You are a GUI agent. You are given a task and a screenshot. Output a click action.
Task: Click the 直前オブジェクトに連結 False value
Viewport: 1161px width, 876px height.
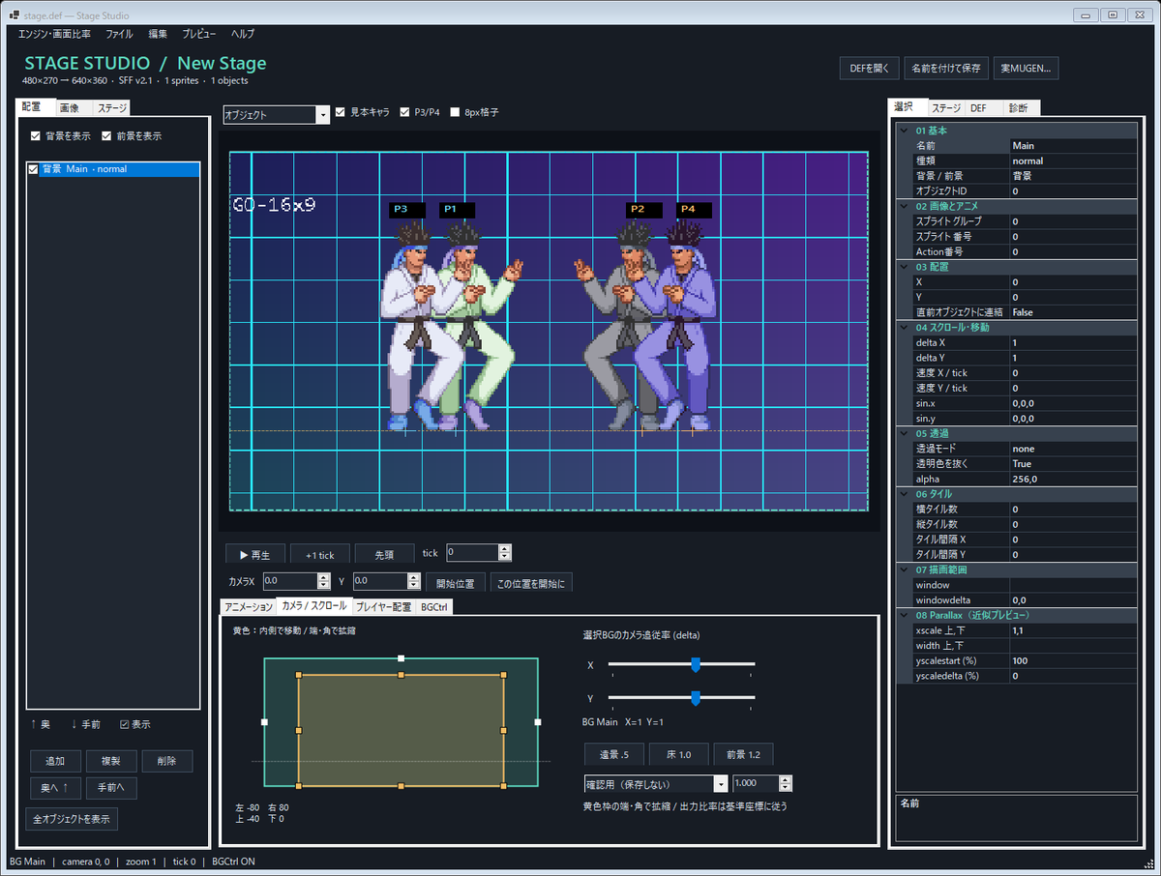1072,312
